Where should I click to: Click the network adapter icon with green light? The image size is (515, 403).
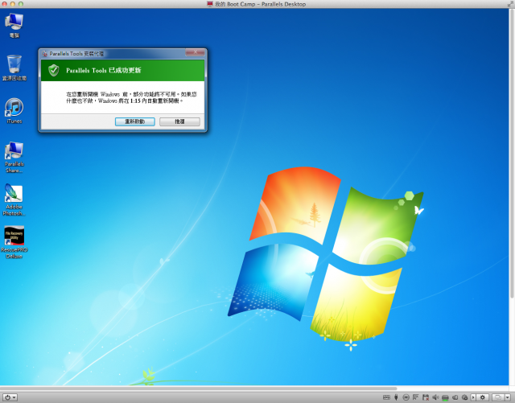(x=445, y=397)
